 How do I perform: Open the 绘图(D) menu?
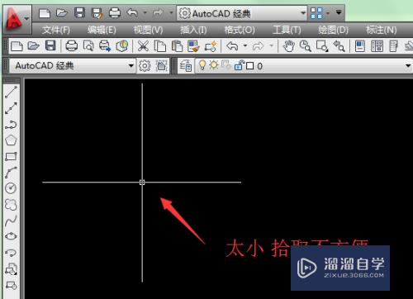333,30
